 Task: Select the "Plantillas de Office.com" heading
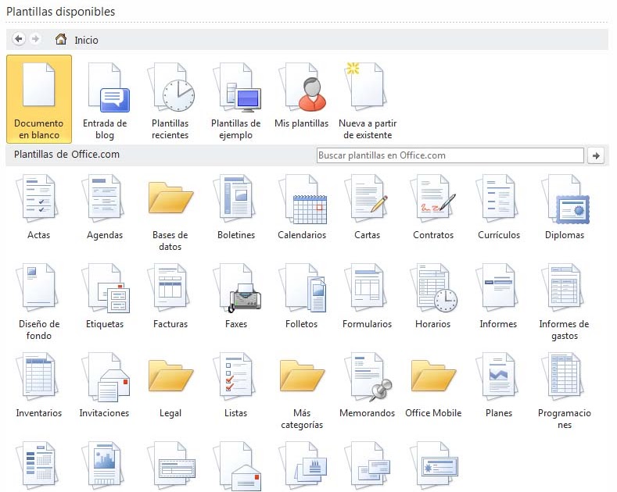[x=66, y=154]
